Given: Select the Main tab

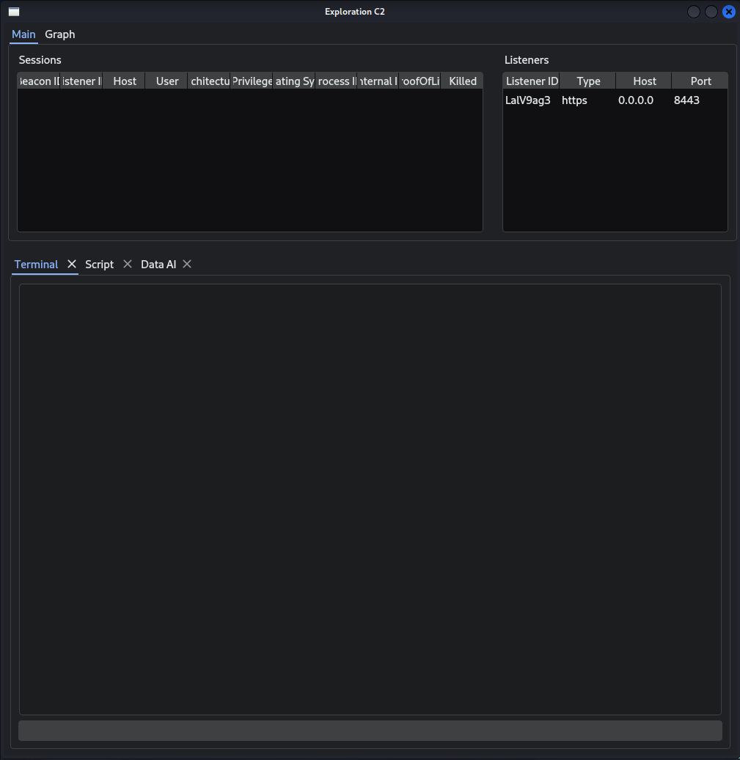Looking at the screenshot, I should (23, 34).
